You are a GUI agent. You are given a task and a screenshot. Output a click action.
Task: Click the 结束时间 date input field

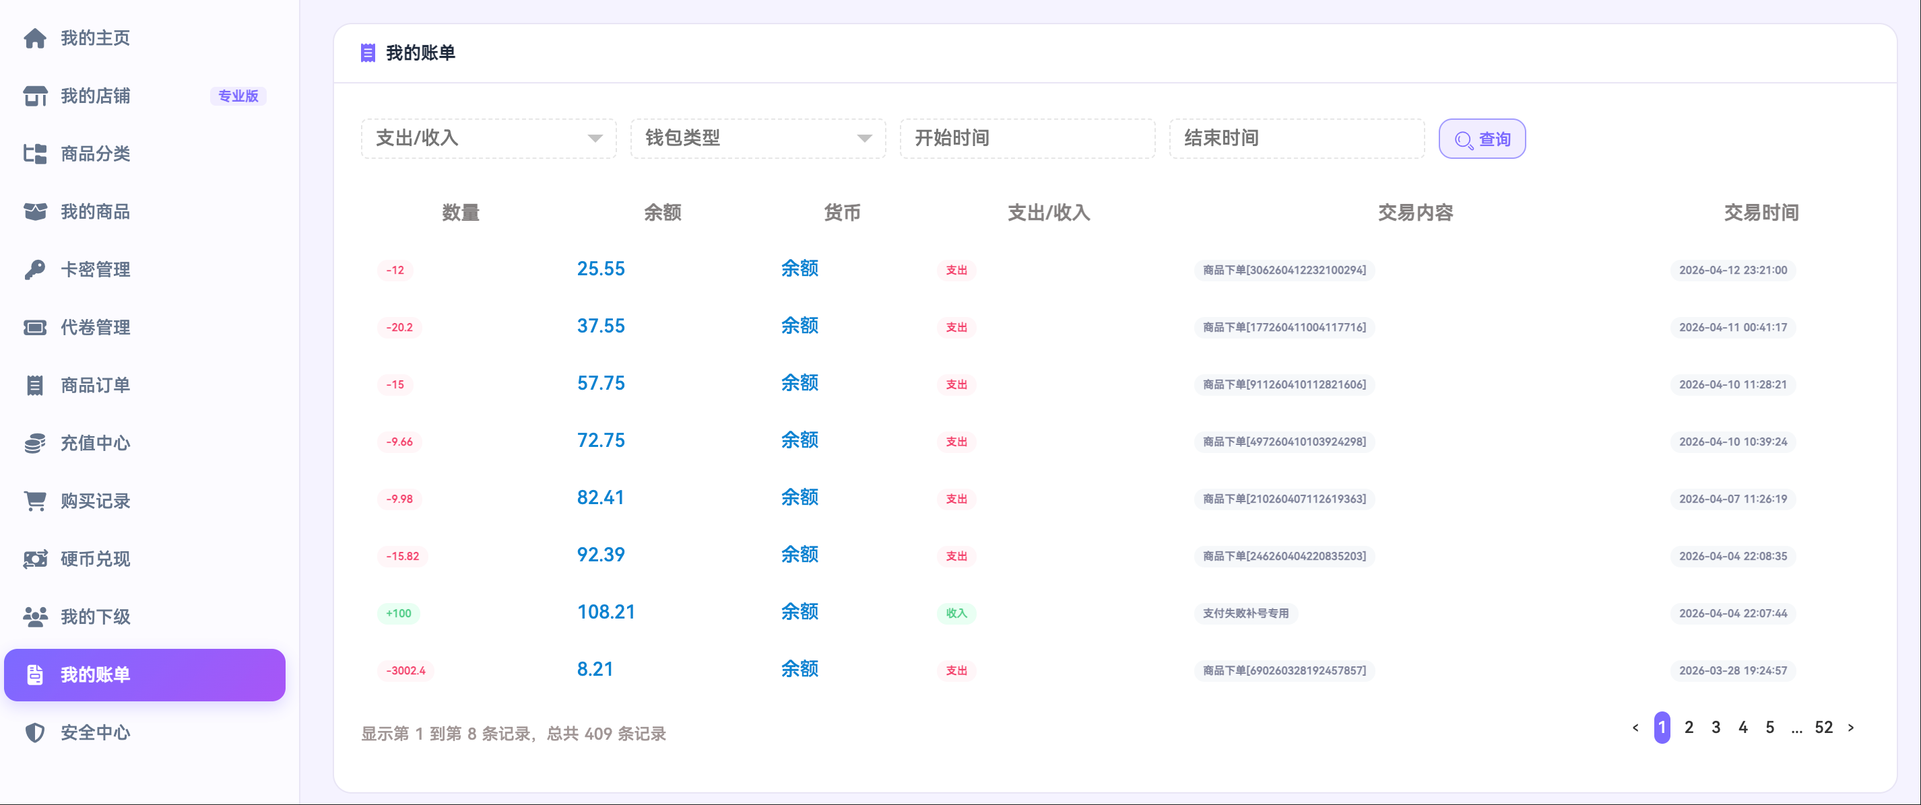point(1296,139)
